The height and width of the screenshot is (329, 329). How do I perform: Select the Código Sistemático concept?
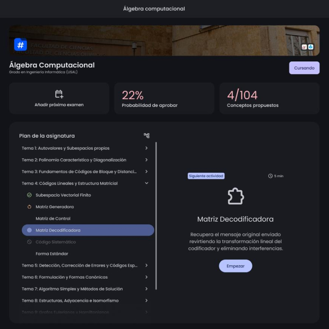pyautogui.click(x=88, y=242)
